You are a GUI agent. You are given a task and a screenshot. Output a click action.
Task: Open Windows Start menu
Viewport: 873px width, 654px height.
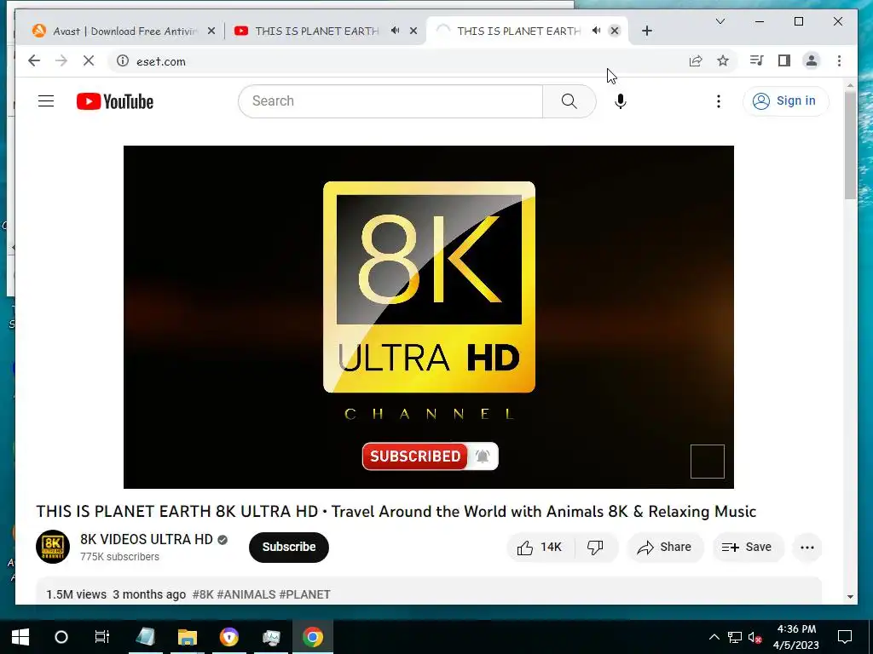pos(20,637)
